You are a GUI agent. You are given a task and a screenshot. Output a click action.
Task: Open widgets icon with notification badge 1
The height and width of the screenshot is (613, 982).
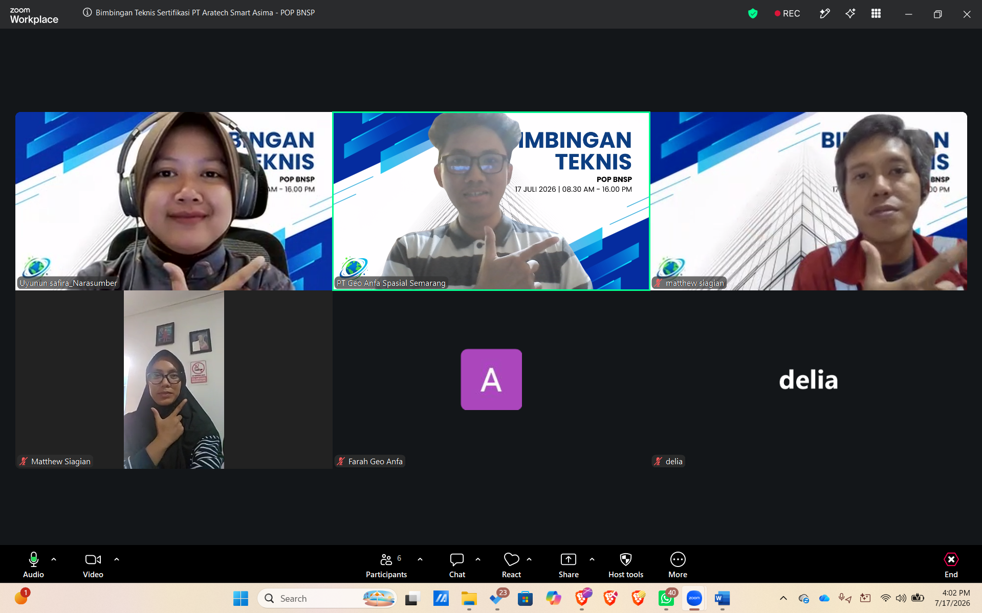pyautogui.click(x=21, y=597)
